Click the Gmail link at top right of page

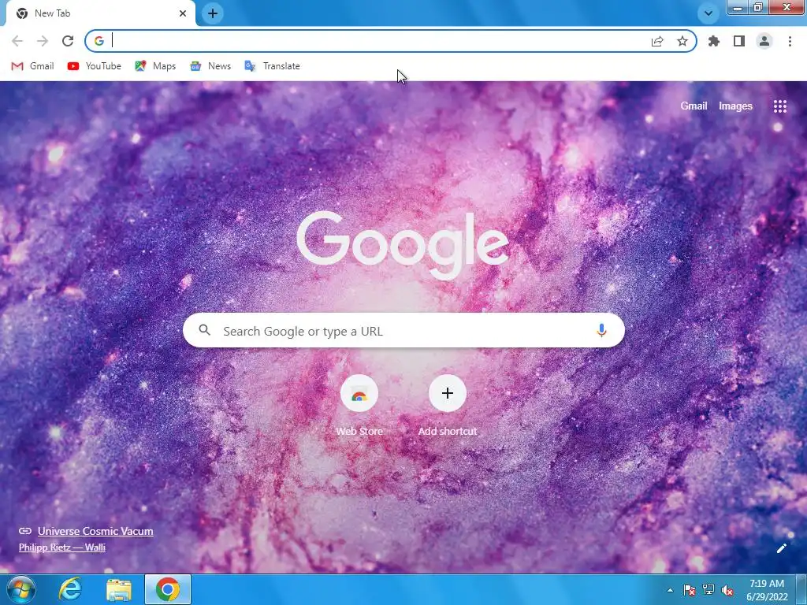694,106
